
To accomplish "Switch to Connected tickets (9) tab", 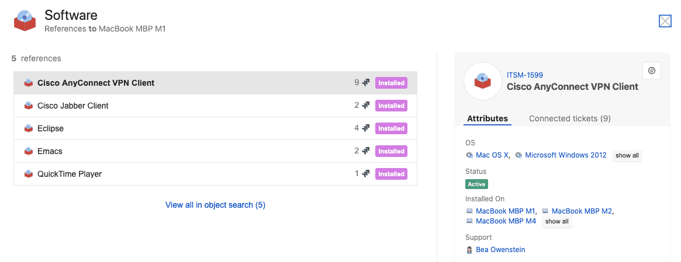I will pyautogui.click(x=570, y=118).
